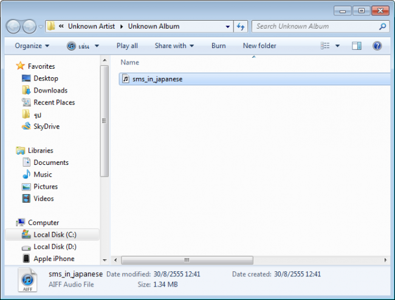Click the Local Disk (D:) drive icon
Viewport: 395px width, 300px height.
26,248
